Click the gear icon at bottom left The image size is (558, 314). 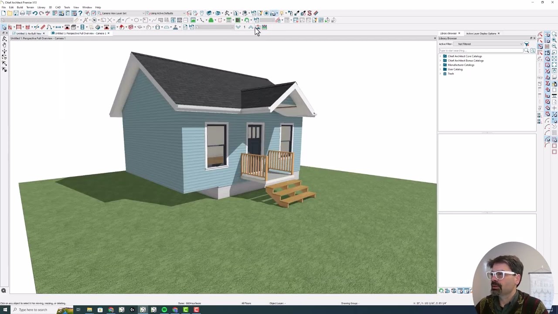(x=3, y=290)
